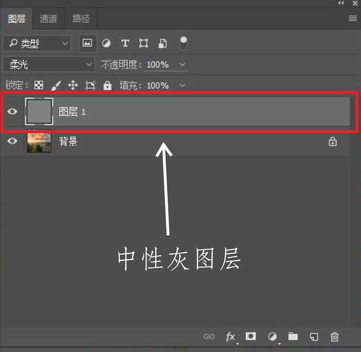The width and height of the screenshot is (361, 352).
Task: Hide the 背景 layer visibility
Action: [12, 141]
